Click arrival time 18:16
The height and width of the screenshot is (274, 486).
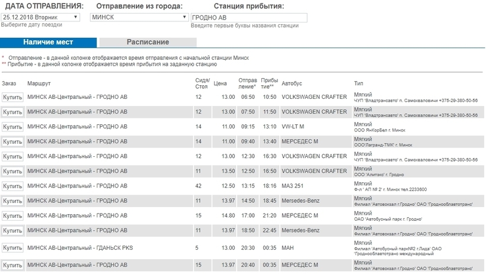coord(269,186)
